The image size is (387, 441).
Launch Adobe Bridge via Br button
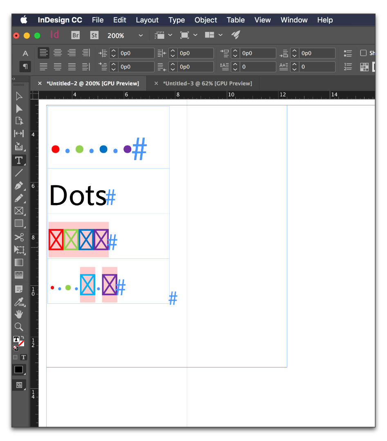(x=75, y=35)
